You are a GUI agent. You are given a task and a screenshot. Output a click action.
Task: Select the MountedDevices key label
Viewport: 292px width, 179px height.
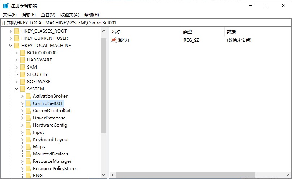[x=50, y=154]
